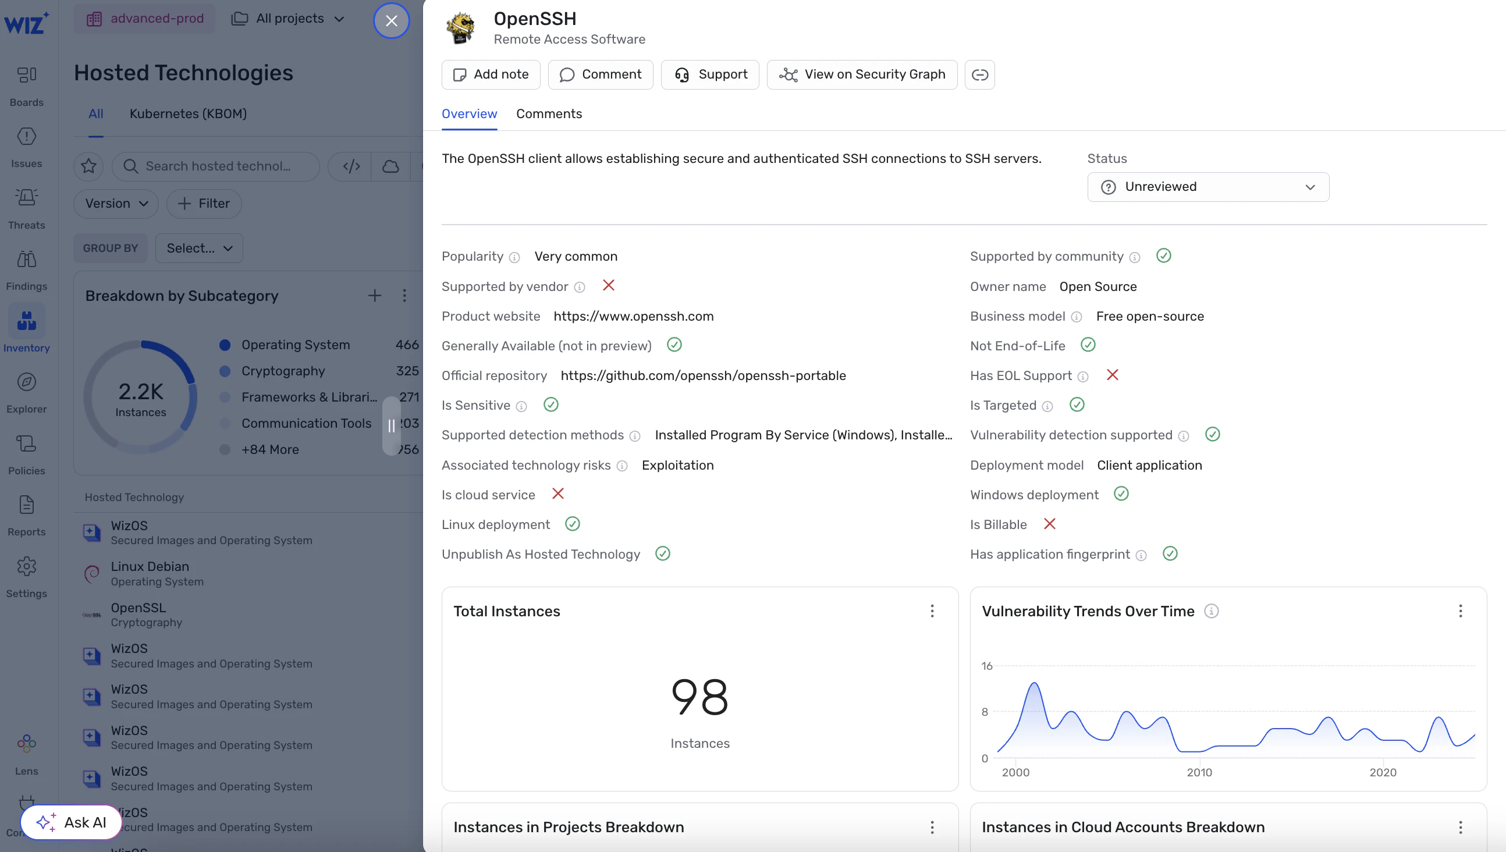Click the Search hosted technologies field
The image size is (1506, 852).
[216, 166]
